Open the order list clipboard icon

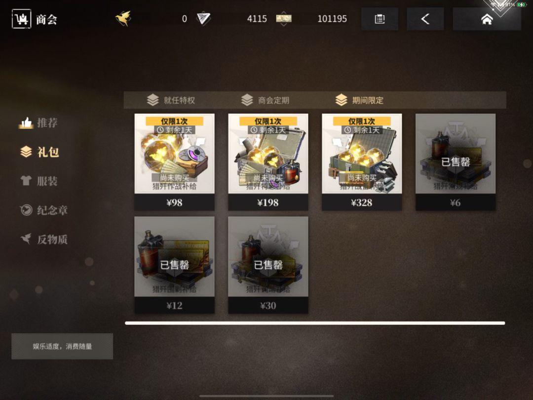click(x=380, y=19)
